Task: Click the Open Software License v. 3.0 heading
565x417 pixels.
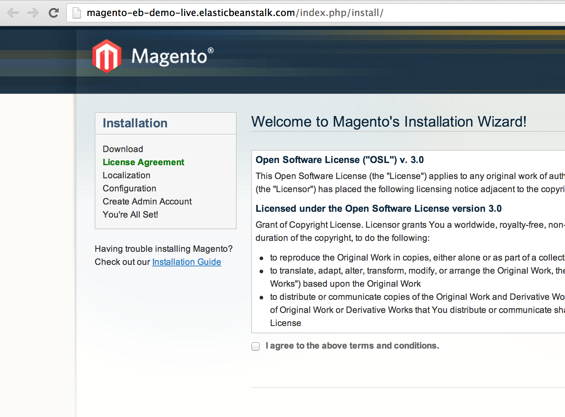Action: (340, 160)
